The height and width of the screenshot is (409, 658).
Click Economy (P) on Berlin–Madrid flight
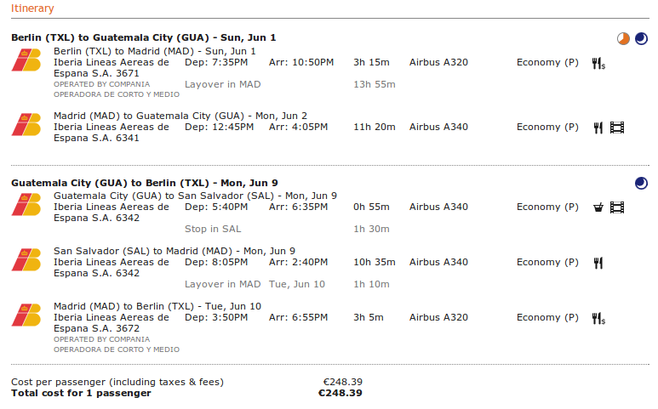[x=547, y=63]
